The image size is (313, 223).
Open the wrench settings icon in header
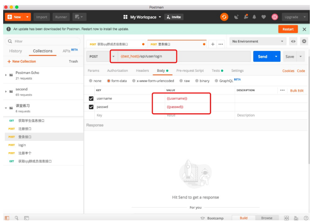click(246, 17)
